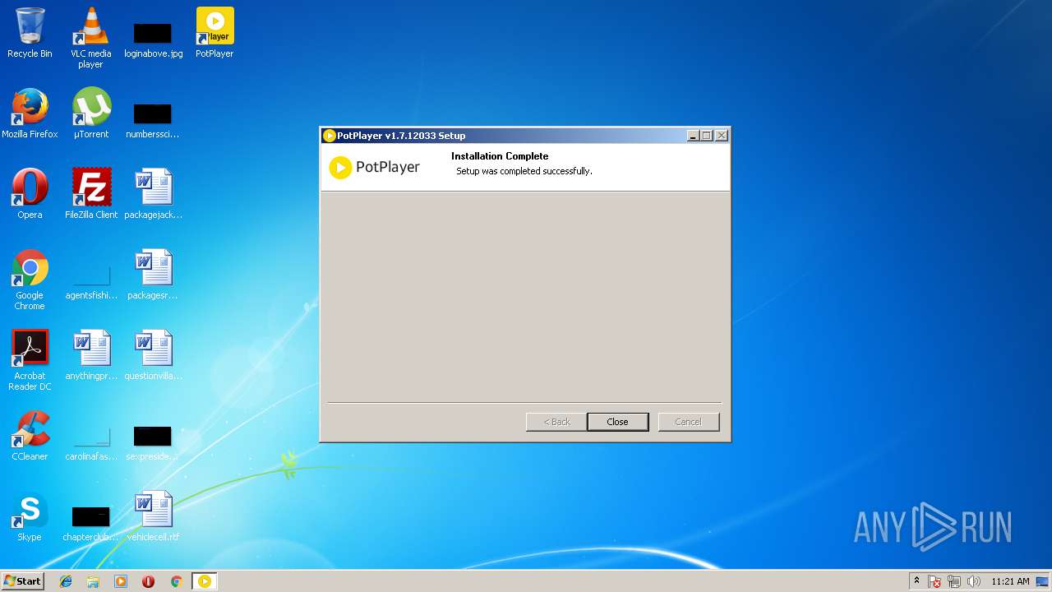This screenshot has width=1052, height=592.
Task: Maximize the PotPlayer Setup window
Action: (707, 136)
